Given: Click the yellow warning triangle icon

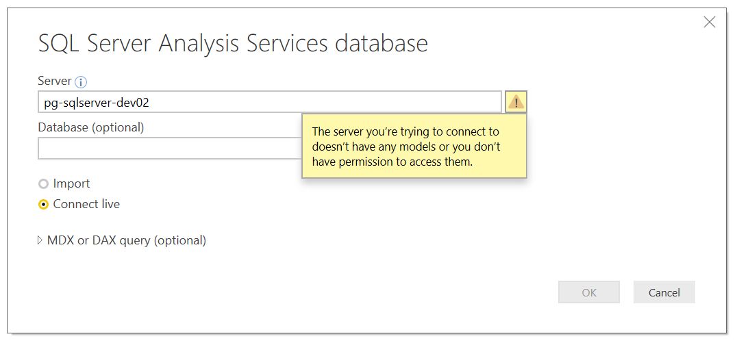Looking at the screenshot, I should (x=516, y=102).
